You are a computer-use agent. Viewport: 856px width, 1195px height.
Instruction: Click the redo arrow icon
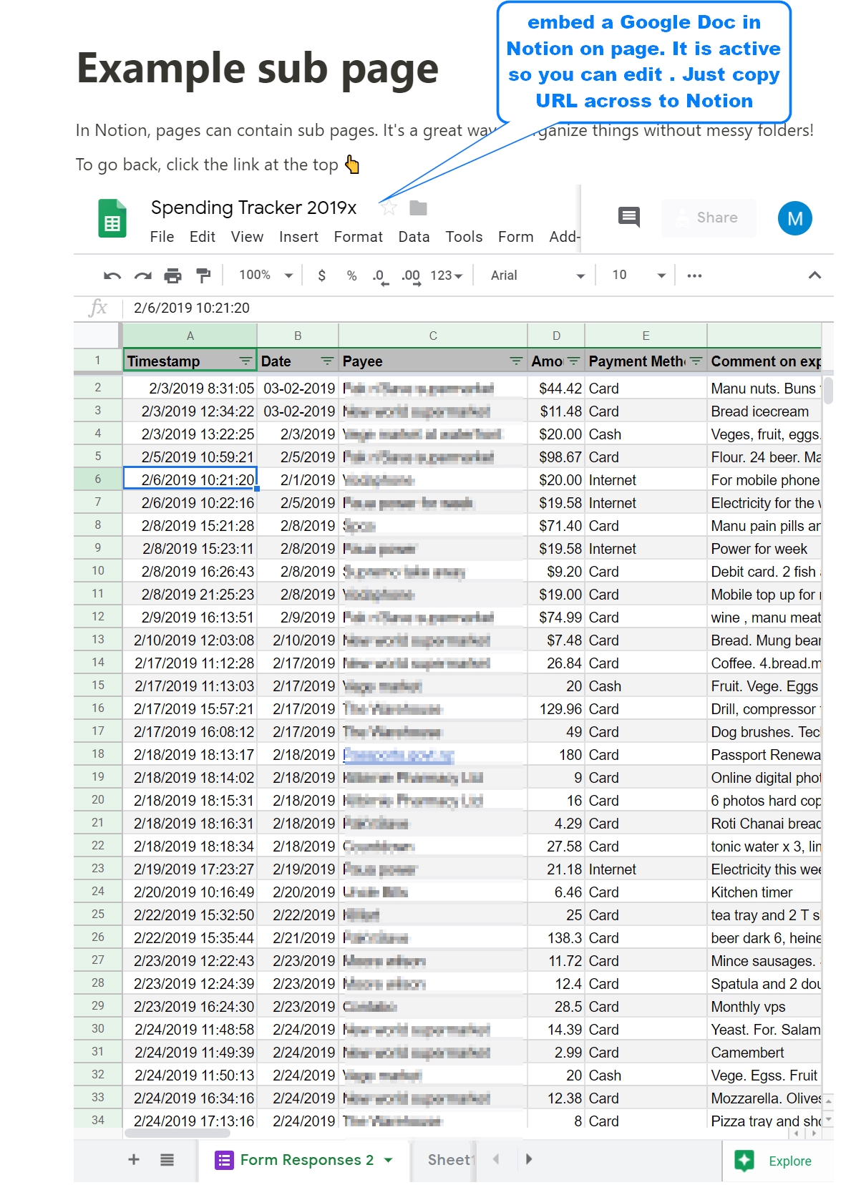(143, 276)
